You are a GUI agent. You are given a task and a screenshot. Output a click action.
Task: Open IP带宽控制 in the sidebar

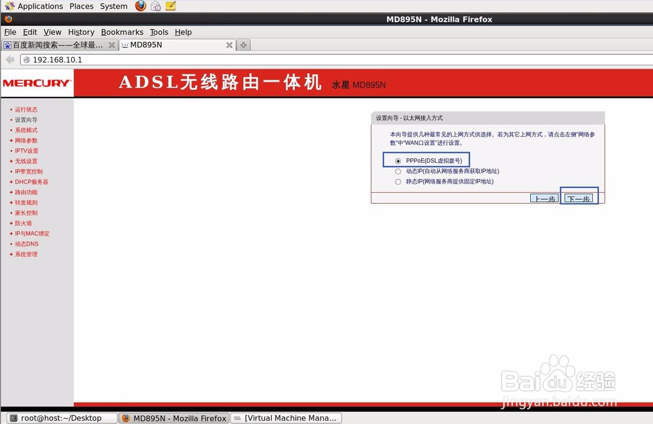click(28, 172)
